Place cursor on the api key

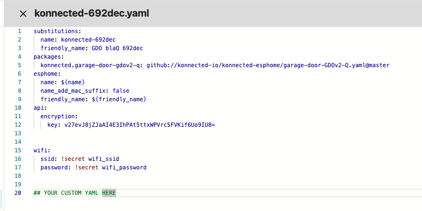tap(39, 108)
